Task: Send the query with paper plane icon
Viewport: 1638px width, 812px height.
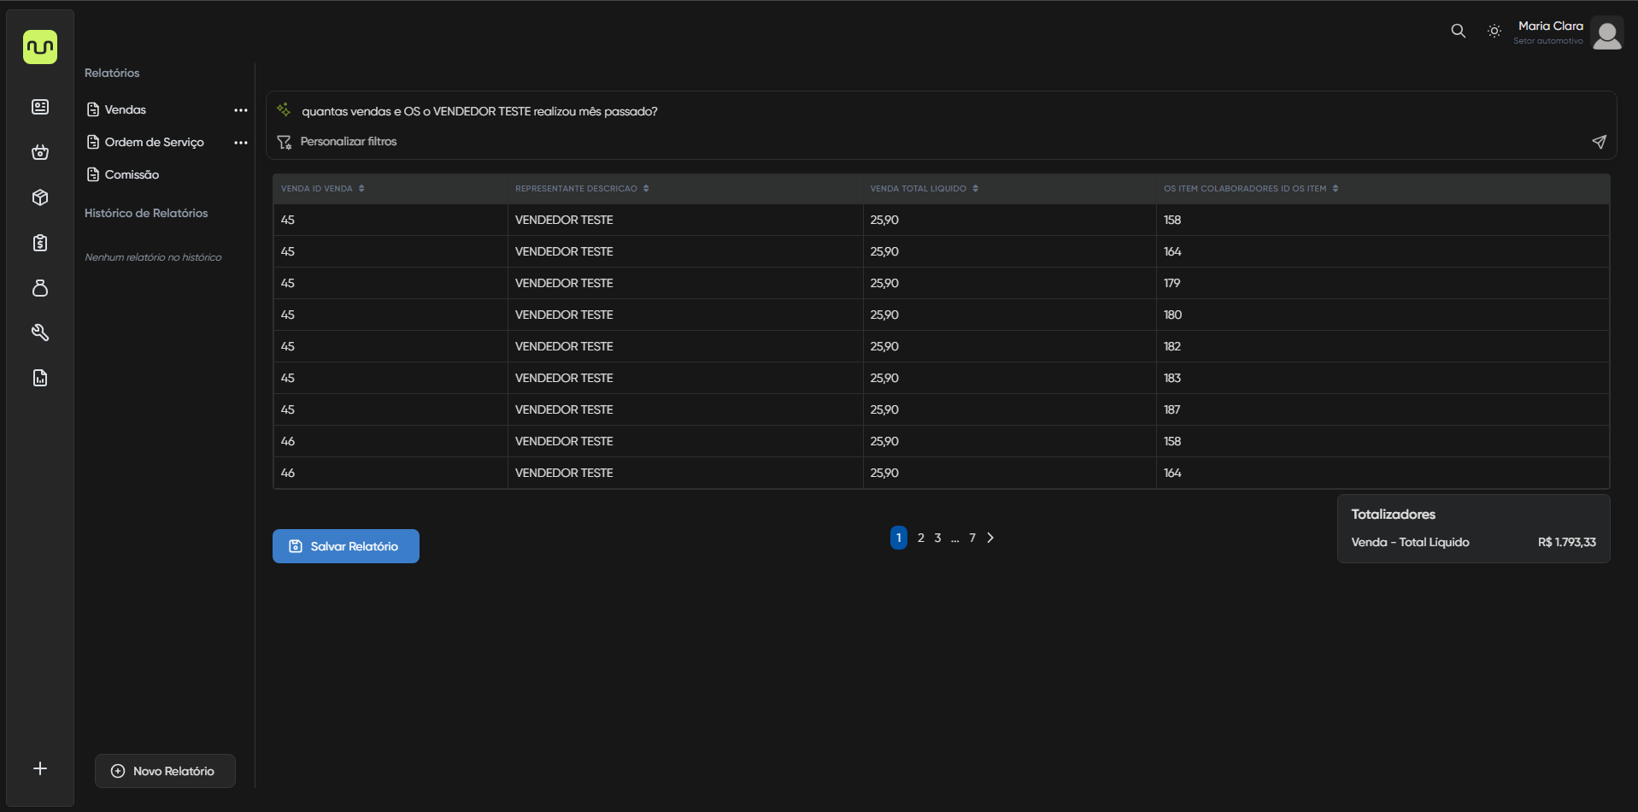Action: click(1599, 142)
